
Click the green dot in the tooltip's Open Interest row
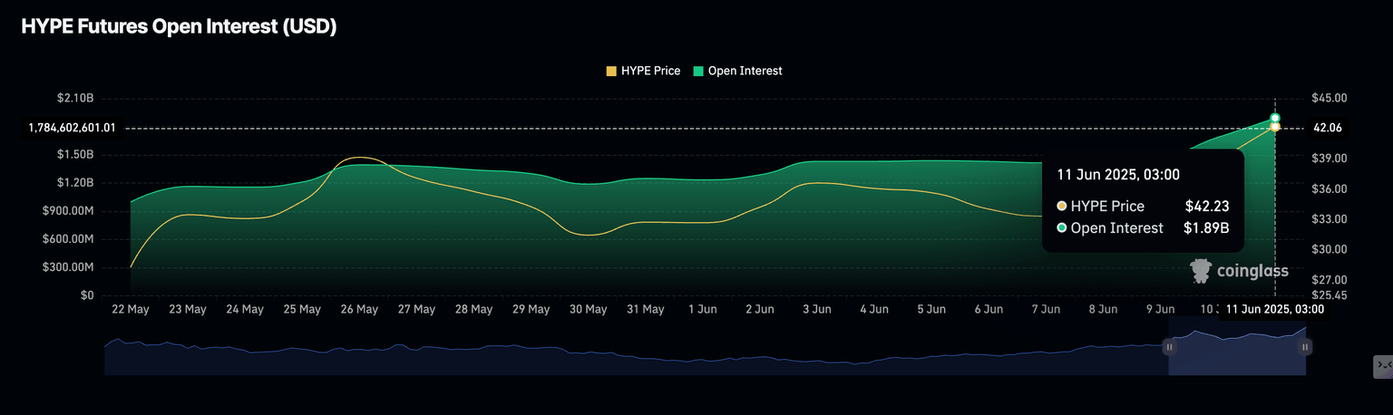pos(1062,228)
